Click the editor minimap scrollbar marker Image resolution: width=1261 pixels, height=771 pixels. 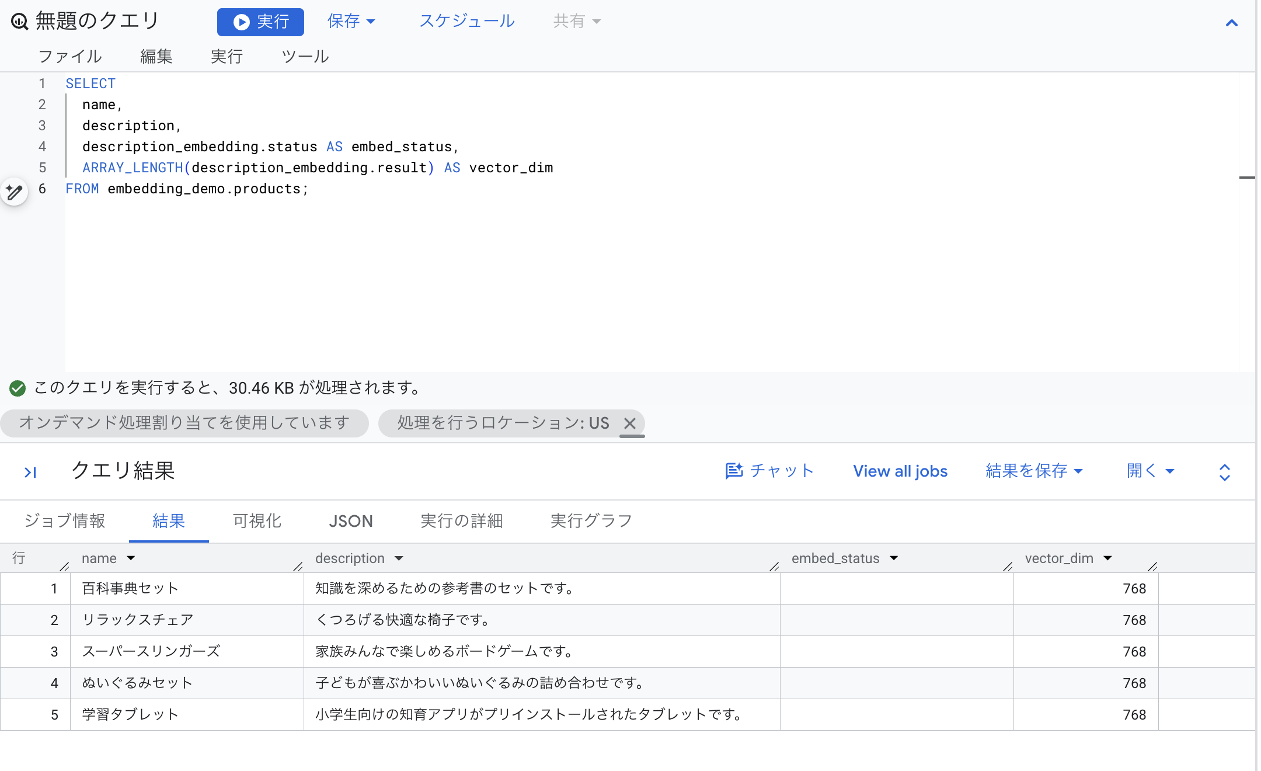[x=1247, y=177]
